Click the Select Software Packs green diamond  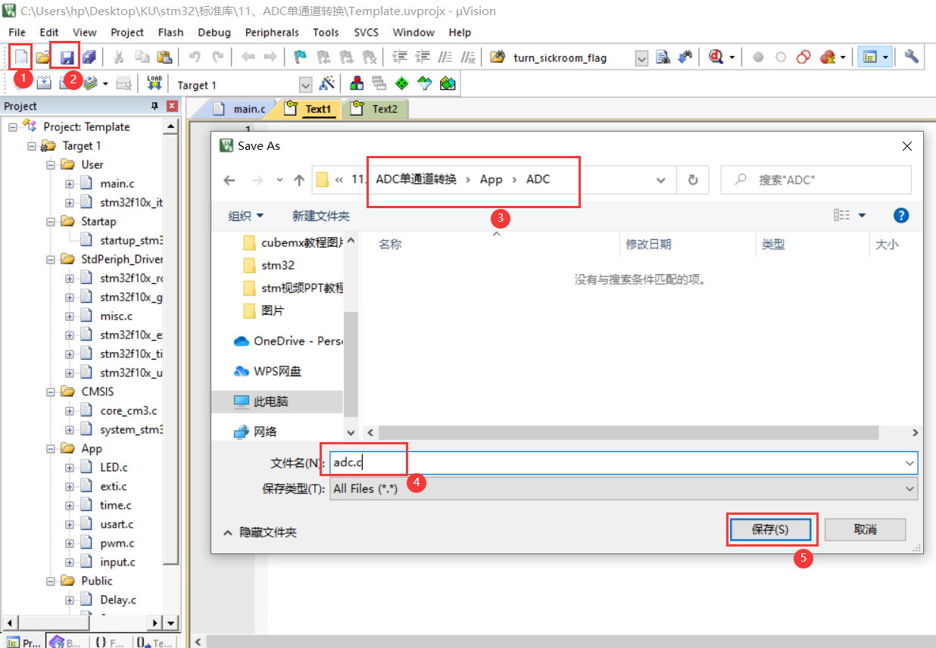(402, 84)
